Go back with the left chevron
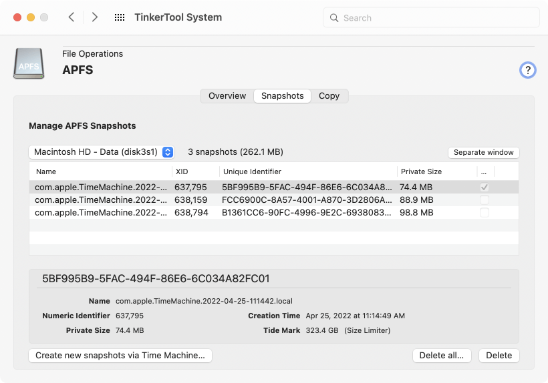Screen dimensions: 548x383 click(72, 17)
